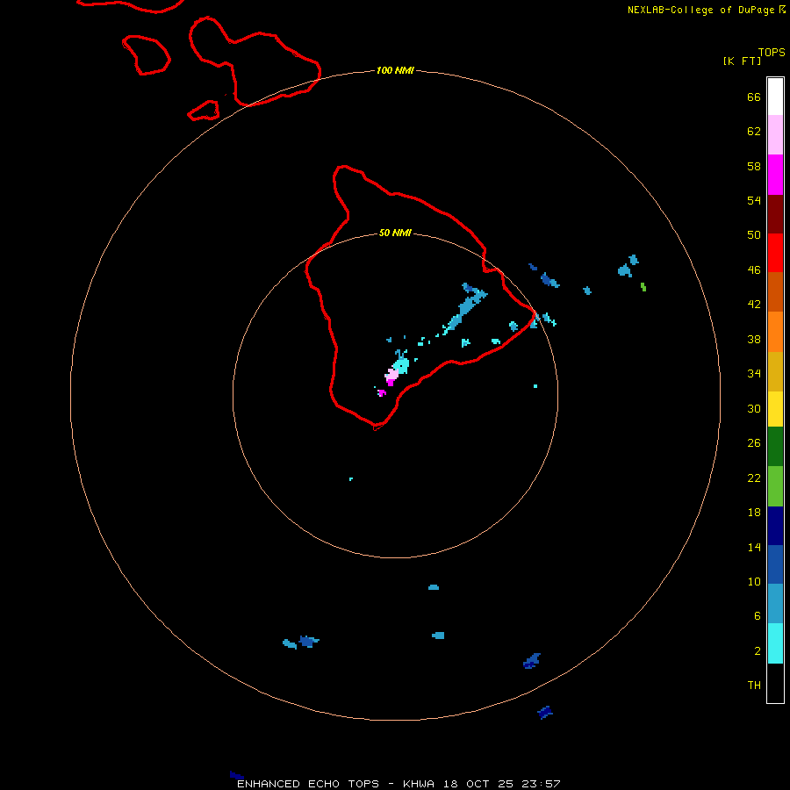Screen dimensions: 790x790
Task: Click legend value 54
Action: click(x=754, y=200)
